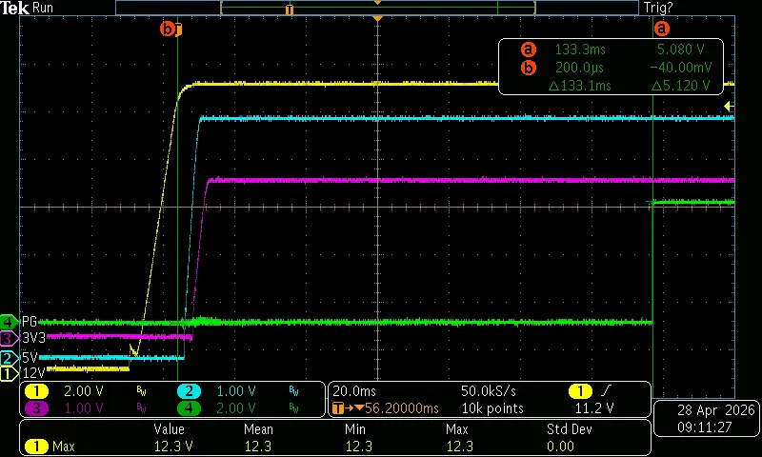Click the cursor a badge in readout box

tap(529, 50)
